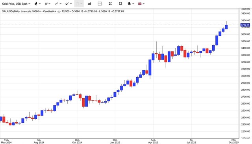
Task: Click the 13th May 2024 date label
Action: point(6,141)
